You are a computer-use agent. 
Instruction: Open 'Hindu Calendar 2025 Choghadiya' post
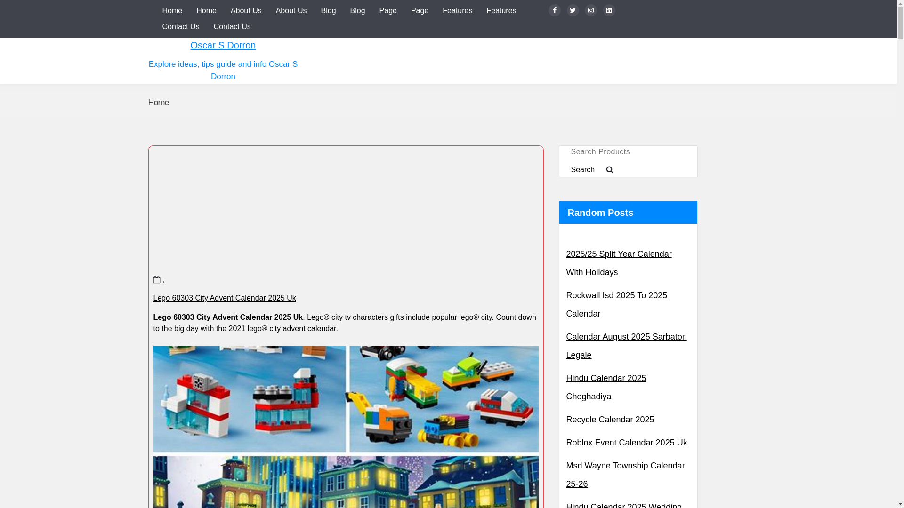[606, 387]
